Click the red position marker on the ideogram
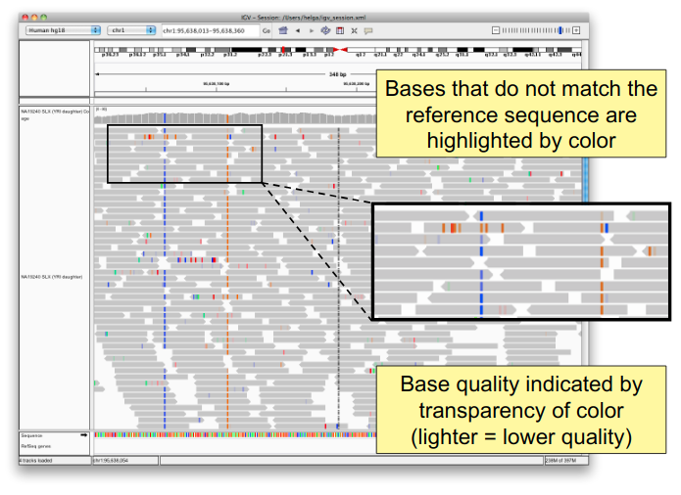This screenshot has width=681, height=495. pos(283,50)
